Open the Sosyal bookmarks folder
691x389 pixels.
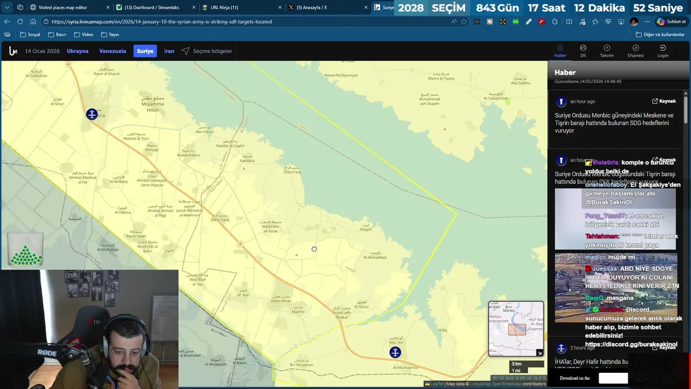(x=30, y=35)
